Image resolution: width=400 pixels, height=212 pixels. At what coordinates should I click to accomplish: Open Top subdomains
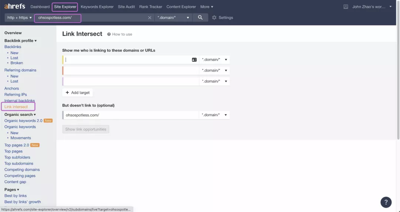[19, 163]
